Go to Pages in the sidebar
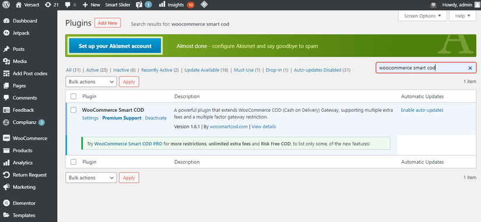This screenshot has height=222, width=481. (x=19, y=86)
